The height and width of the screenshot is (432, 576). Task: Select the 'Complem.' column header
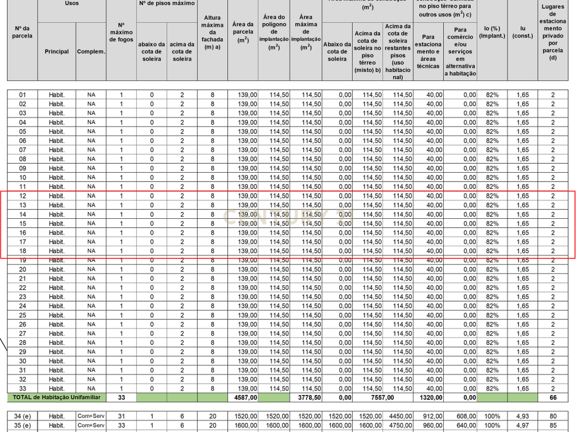click(x=91, y=51)
